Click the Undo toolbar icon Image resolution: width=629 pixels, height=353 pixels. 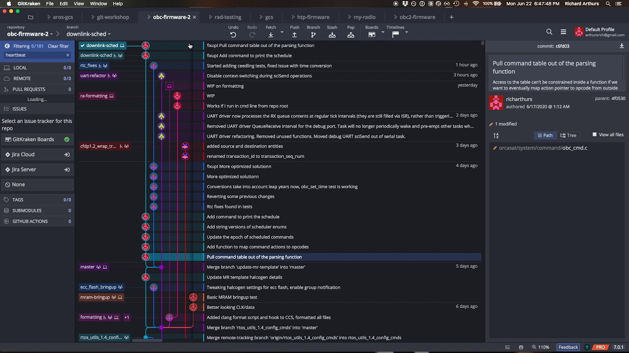233,35
